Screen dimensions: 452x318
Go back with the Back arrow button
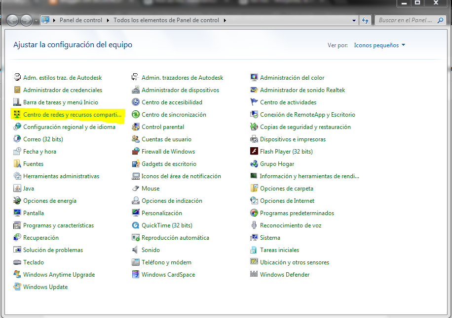(x=12, y=20)
